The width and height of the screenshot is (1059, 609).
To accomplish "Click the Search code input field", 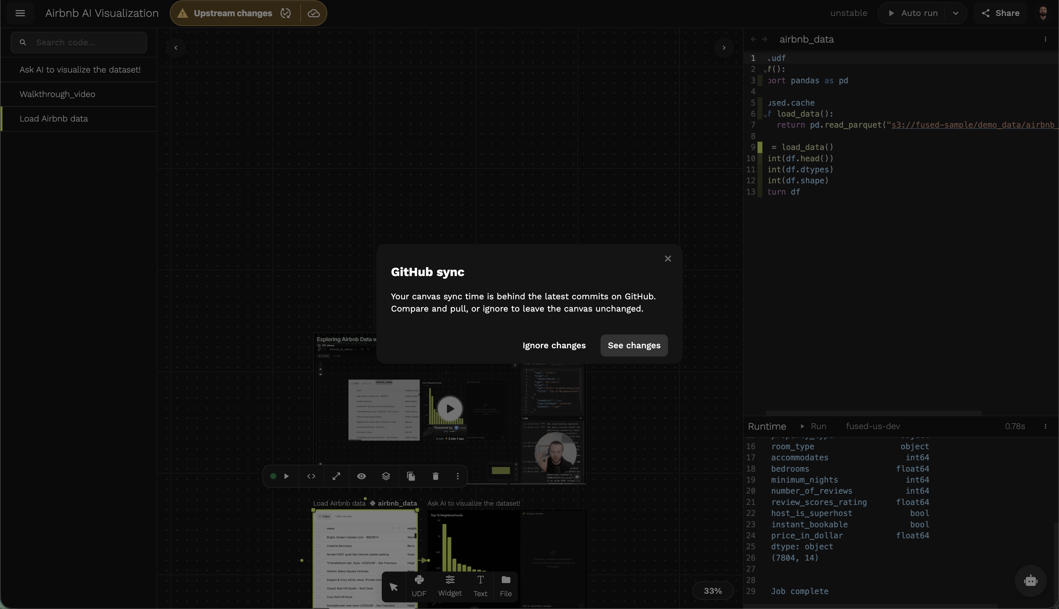I will pyautogui.click(x=79, y=42).
